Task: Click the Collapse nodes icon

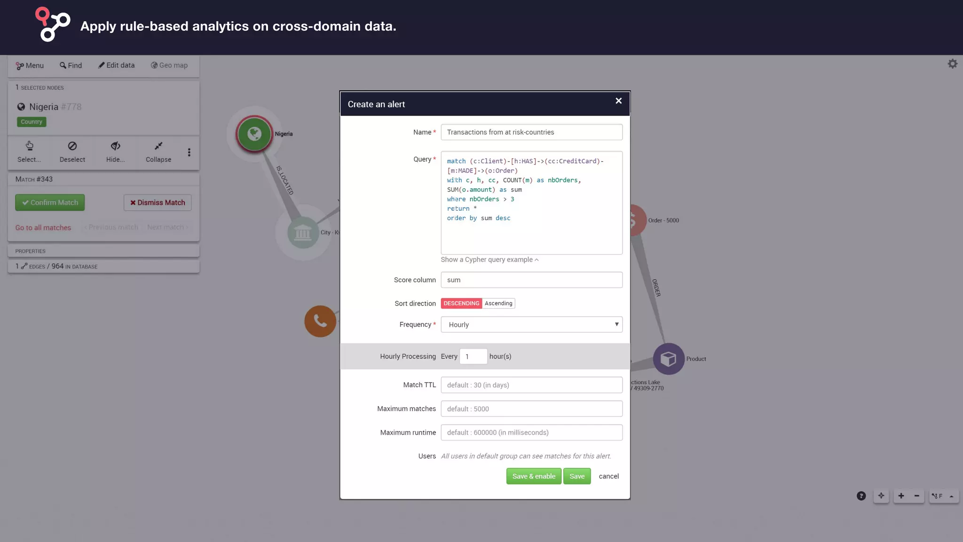Action: [x=158, y=146]
